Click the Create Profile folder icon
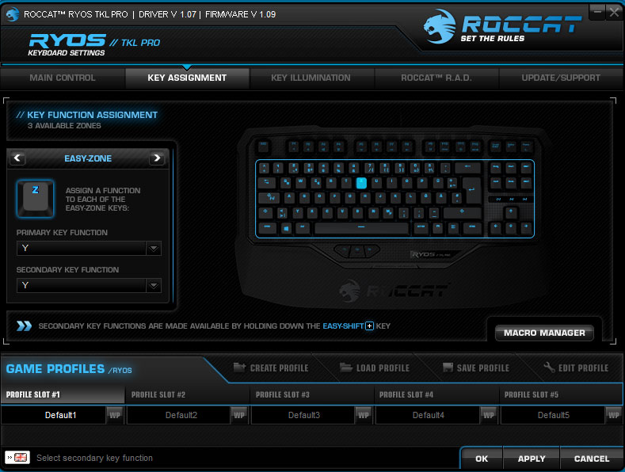 coord(239,367)
